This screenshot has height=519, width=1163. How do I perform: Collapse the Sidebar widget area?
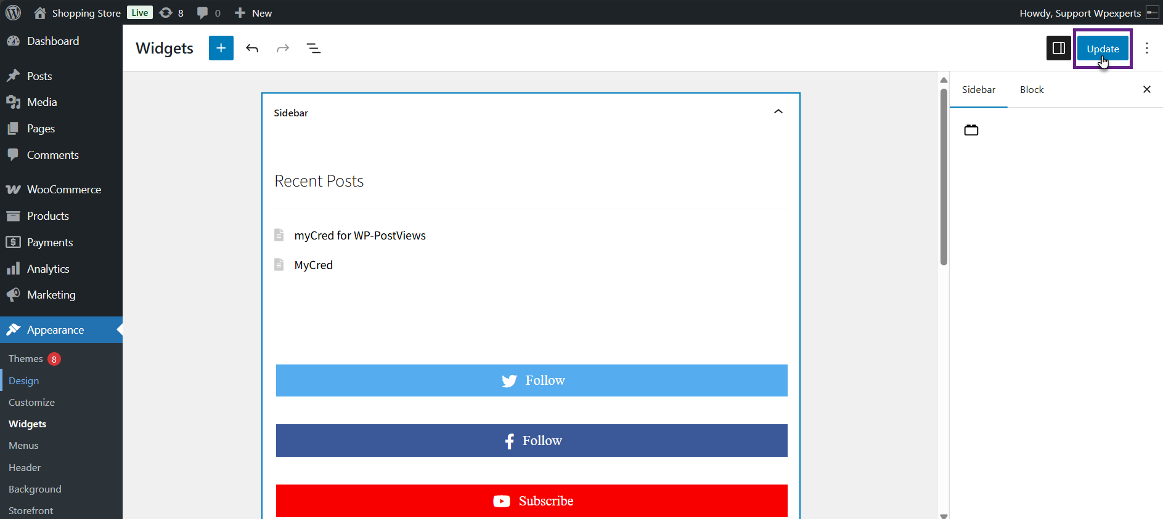click(x=778, y=111)
